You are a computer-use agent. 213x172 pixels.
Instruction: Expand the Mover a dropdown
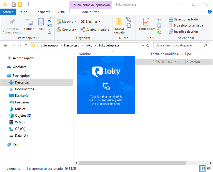coord(75,22)
